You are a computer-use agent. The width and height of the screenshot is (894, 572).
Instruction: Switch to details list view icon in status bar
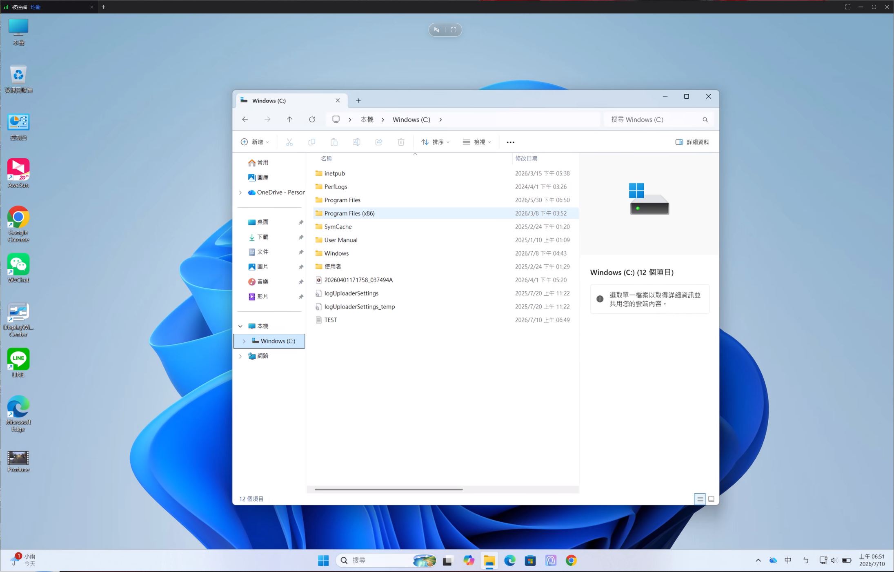(x=700, y=499)
